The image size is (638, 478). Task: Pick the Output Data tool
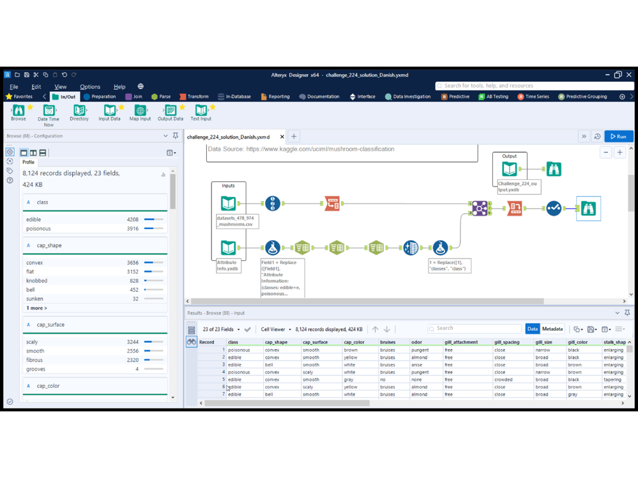point(171,112)
